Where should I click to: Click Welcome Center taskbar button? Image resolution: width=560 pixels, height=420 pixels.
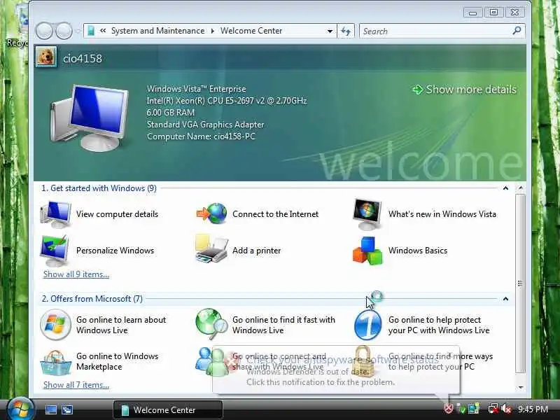pyautogui.click(x=168, y=410)
